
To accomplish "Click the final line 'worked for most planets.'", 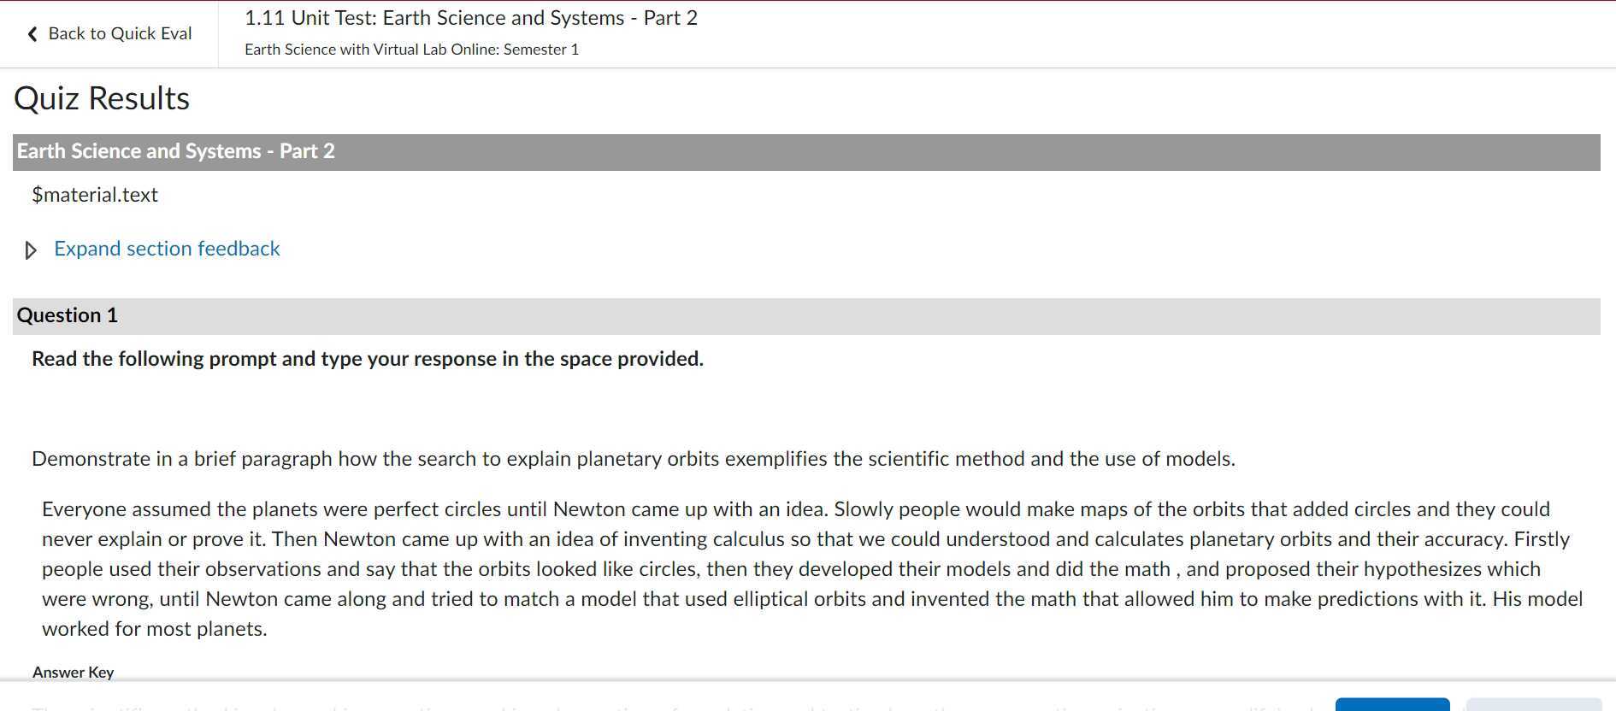I will [x=155, y=629].
